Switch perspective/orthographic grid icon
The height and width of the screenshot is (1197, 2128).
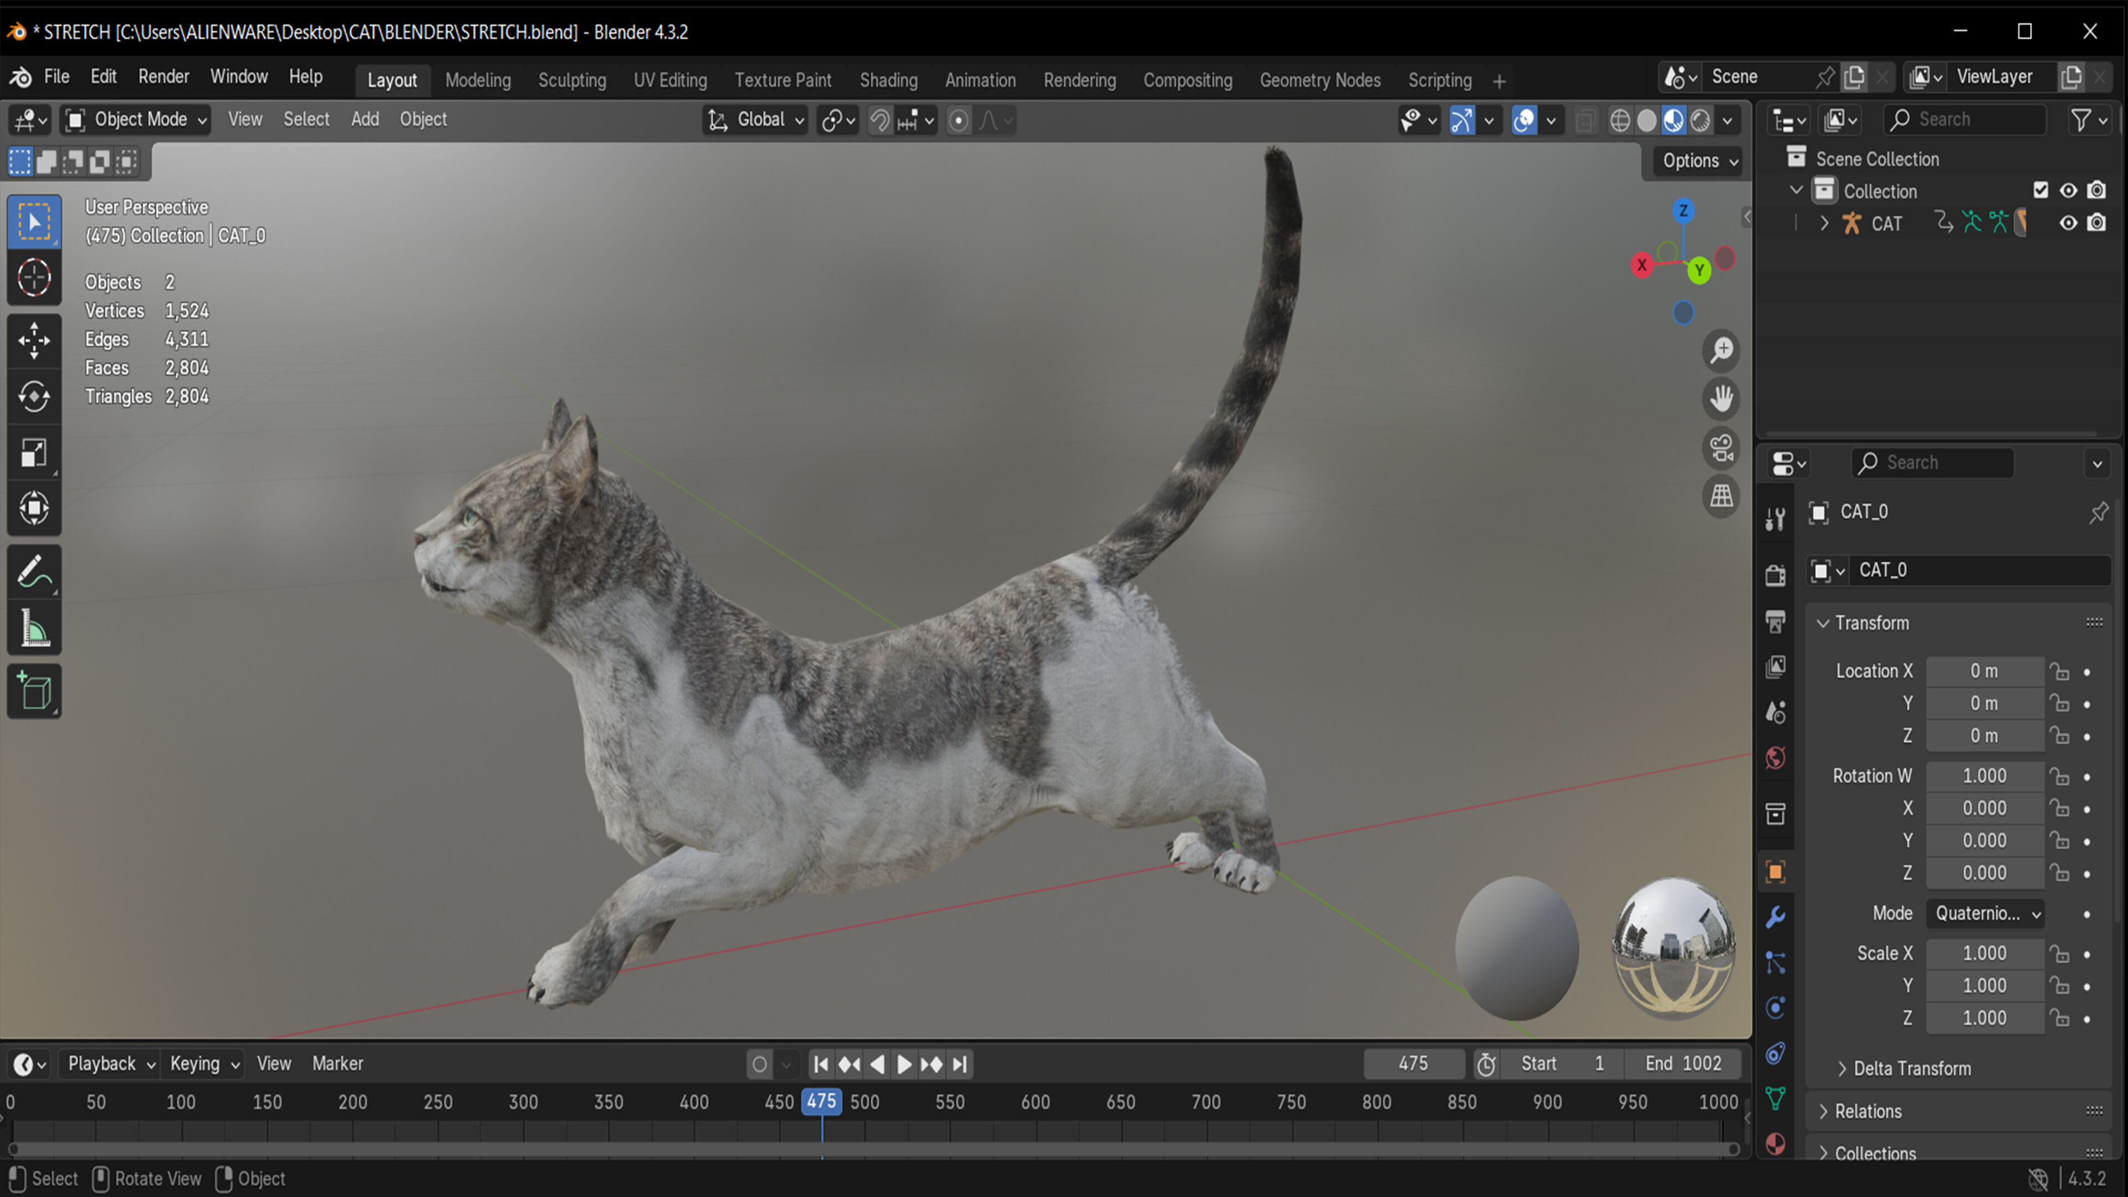click(x=1722, y=497)
